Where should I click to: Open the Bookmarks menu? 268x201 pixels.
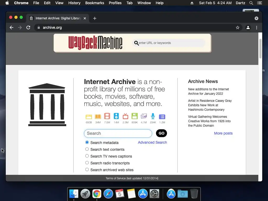[x=95, y=3]
